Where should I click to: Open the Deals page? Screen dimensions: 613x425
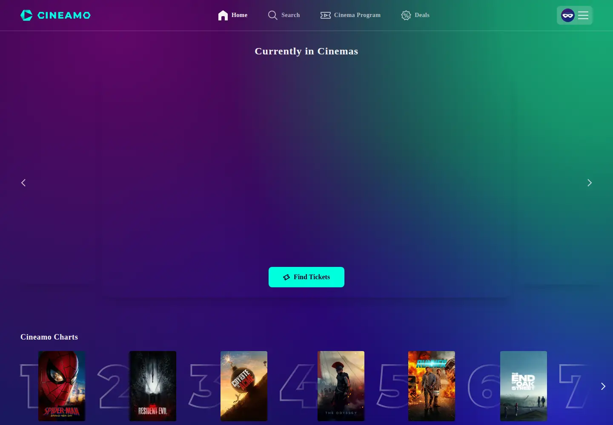(415, 15)
